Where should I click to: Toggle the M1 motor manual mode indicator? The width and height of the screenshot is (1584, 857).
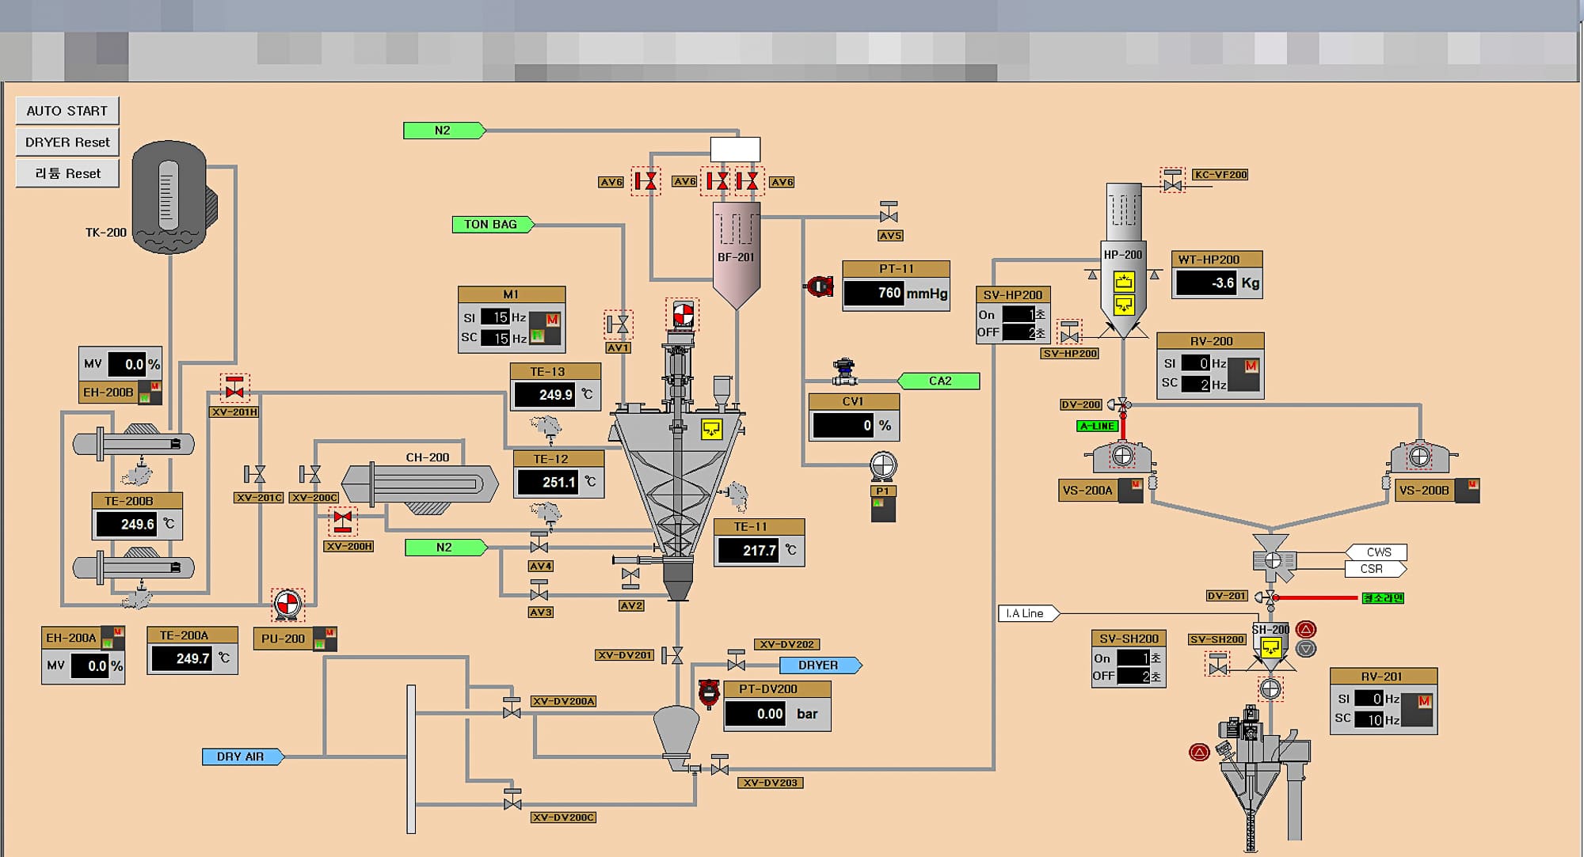click(552, 319)
